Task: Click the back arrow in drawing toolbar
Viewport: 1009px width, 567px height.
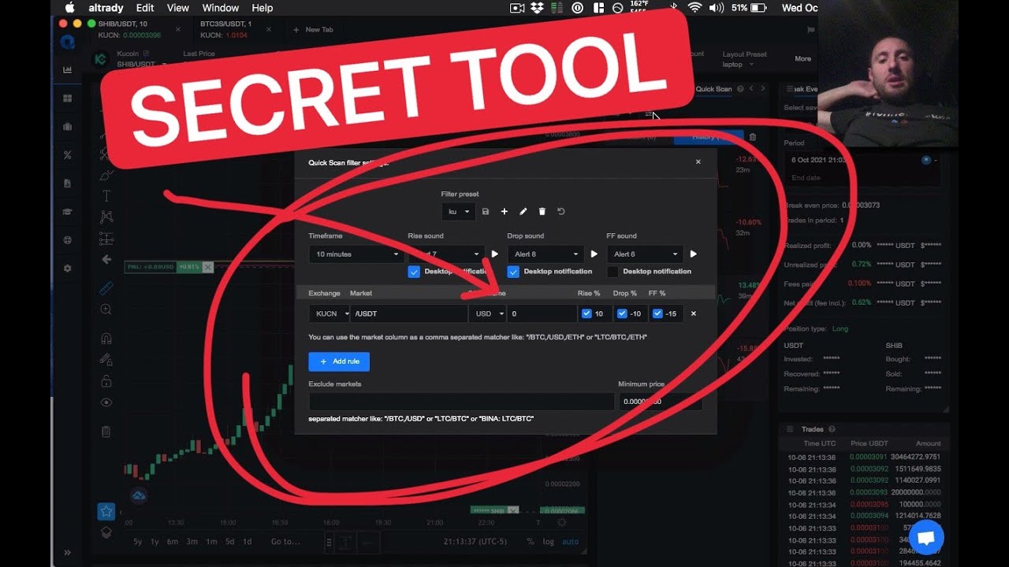Action: click(106, 259)
